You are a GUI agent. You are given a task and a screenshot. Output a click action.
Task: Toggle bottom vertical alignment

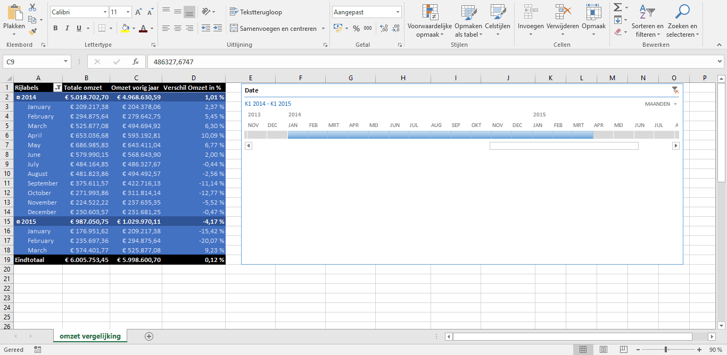click(x=189, y=11)
